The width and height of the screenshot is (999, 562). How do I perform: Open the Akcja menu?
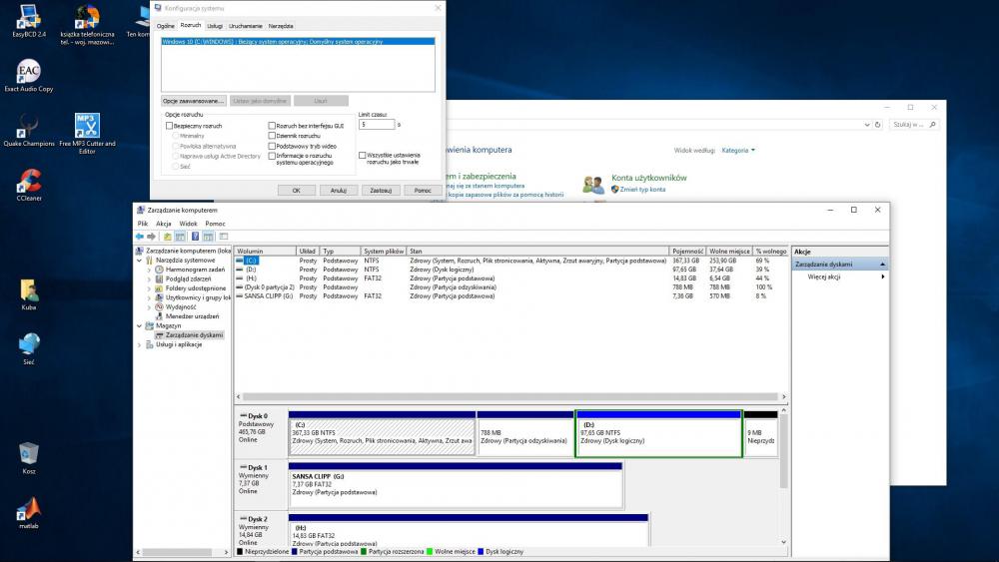[x=164, y=224]
